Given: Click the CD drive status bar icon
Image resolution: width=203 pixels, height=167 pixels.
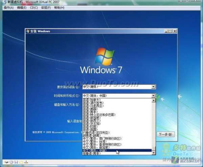Looking at the screenshot, I should point(12,162).
